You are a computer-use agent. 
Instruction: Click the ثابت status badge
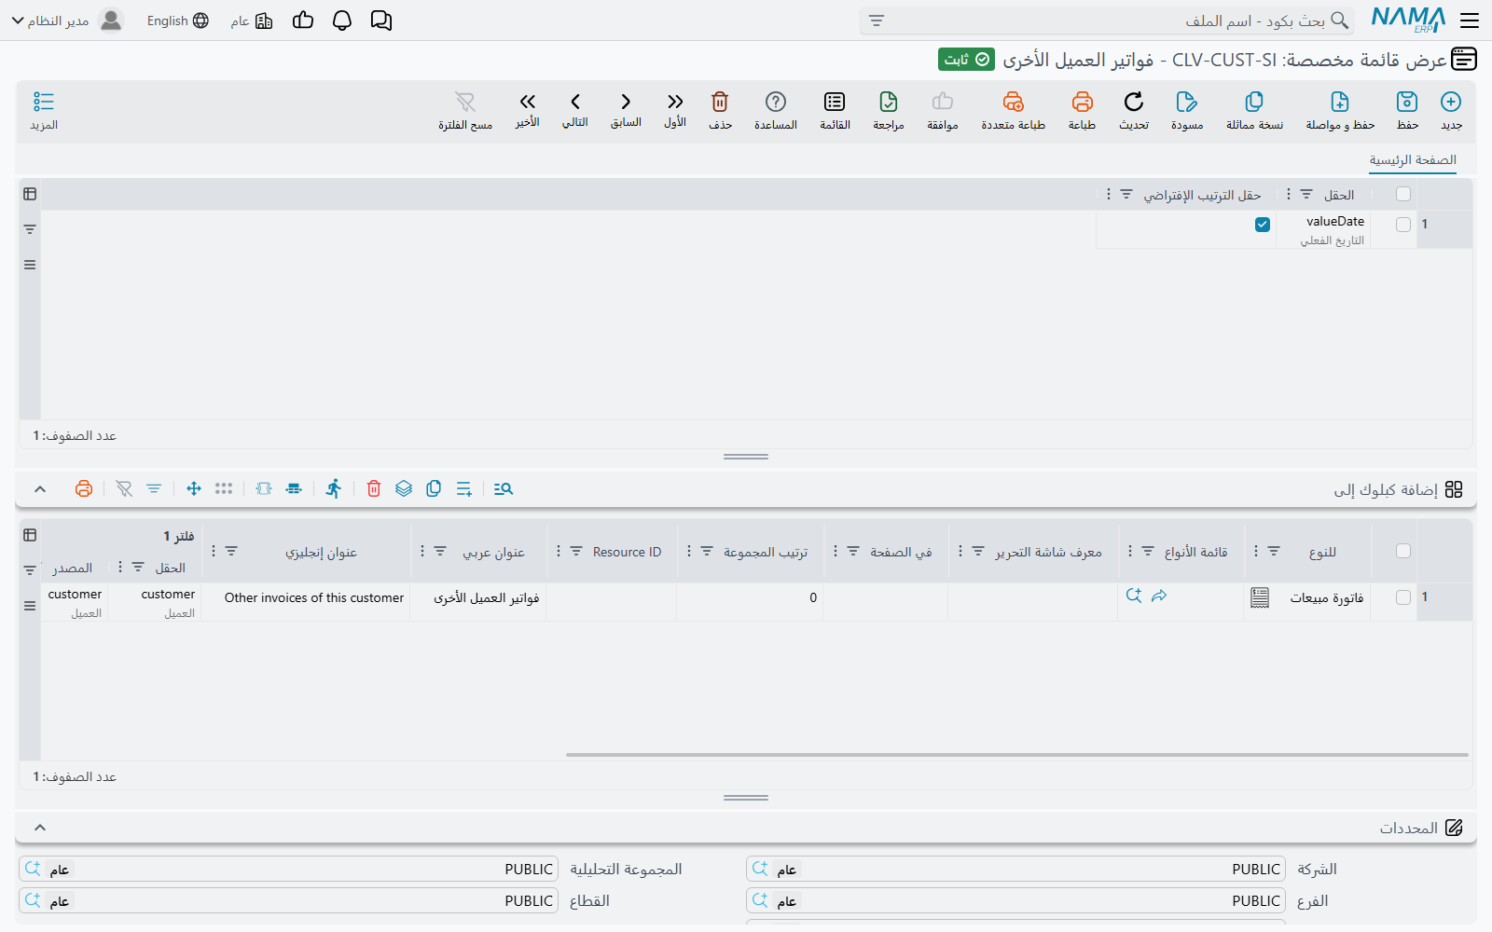966,60
